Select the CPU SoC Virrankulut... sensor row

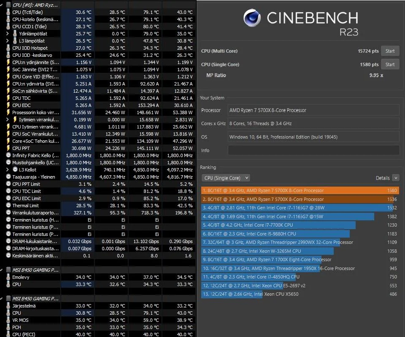pyautogui.click(x=97, y=134)
